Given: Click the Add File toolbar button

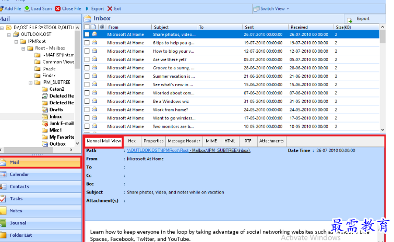Looking at the screenshot, I should coord(10,8).
